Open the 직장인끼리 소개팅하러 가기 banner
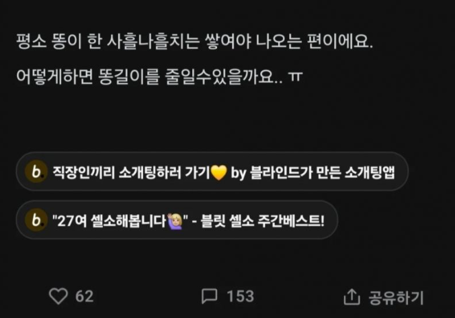 click(x=212, y=172)
